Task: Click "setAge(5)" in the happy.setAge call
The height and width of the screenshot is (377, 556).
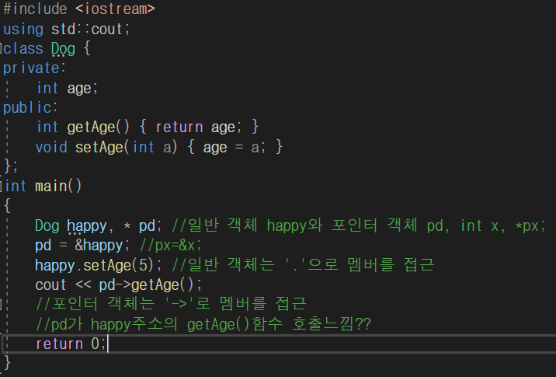Action: 119,266
